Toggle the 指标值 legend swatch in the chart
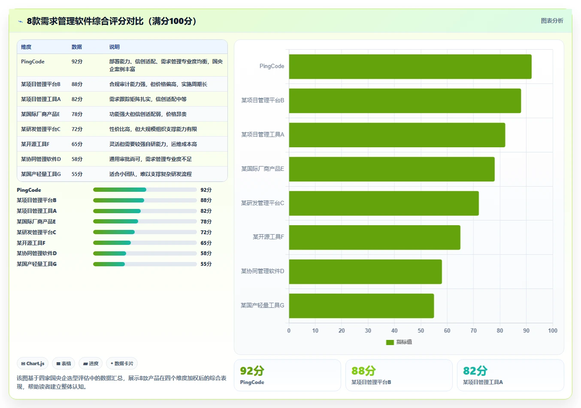Screen dimensions: 581x408 click(390, 342)
